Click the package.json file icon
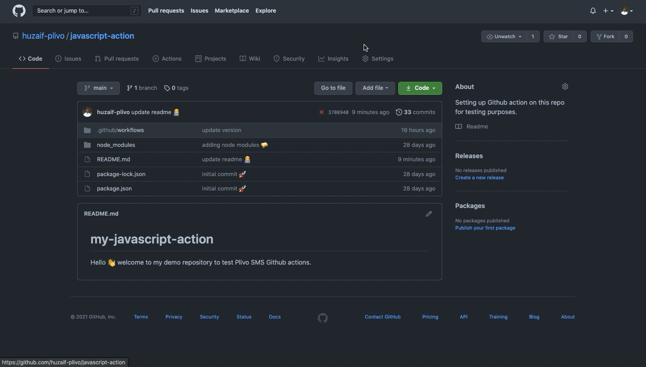This screenshot has height=367, width=646. click(x=88, y=189)
